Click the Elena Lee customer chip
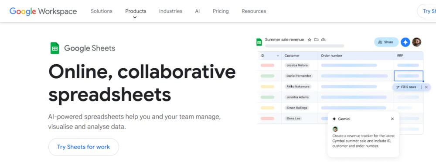Image resolution: width=436 pixels, height=162 pixels. 293,118
